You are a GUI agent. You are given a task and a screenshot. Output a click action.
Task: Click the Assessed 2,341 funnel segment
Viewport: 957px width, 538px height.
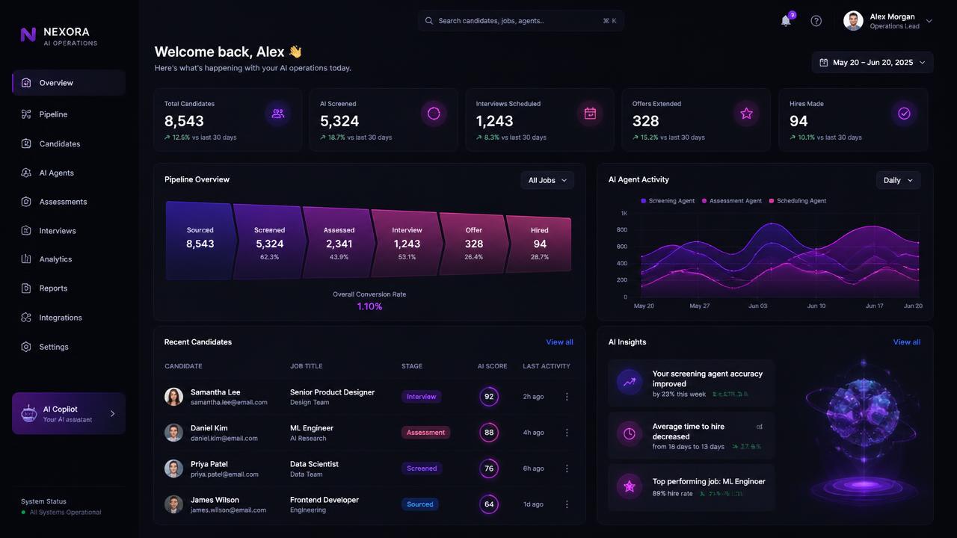338,243
